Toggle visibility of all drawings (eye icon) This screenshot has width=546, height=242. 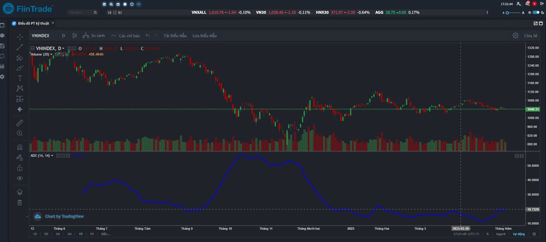(x=20, y=178)
